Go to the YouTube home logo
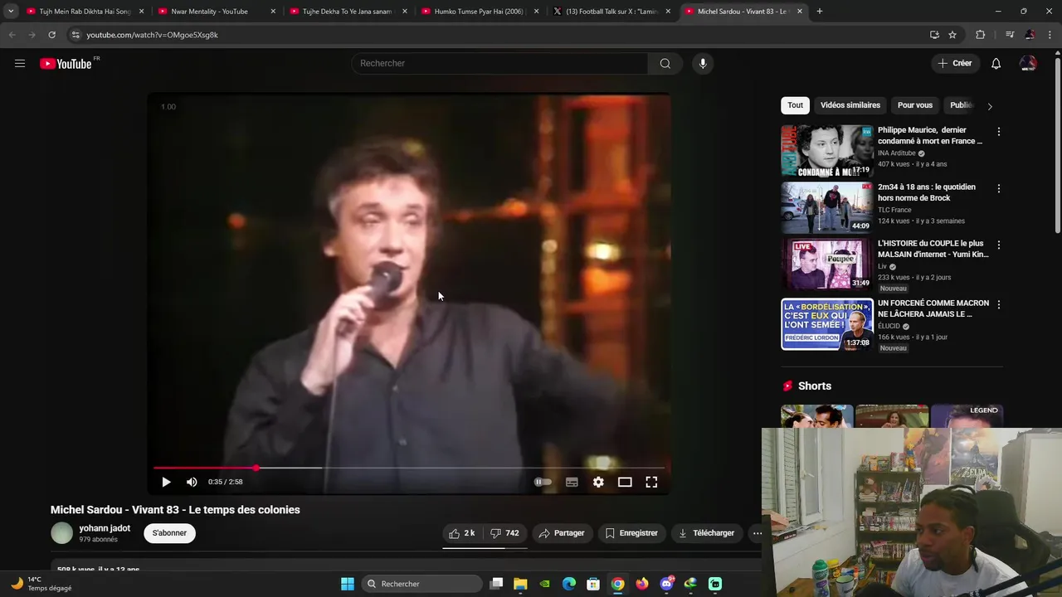This screenshot has width=1062, height=597. [66, 64]
